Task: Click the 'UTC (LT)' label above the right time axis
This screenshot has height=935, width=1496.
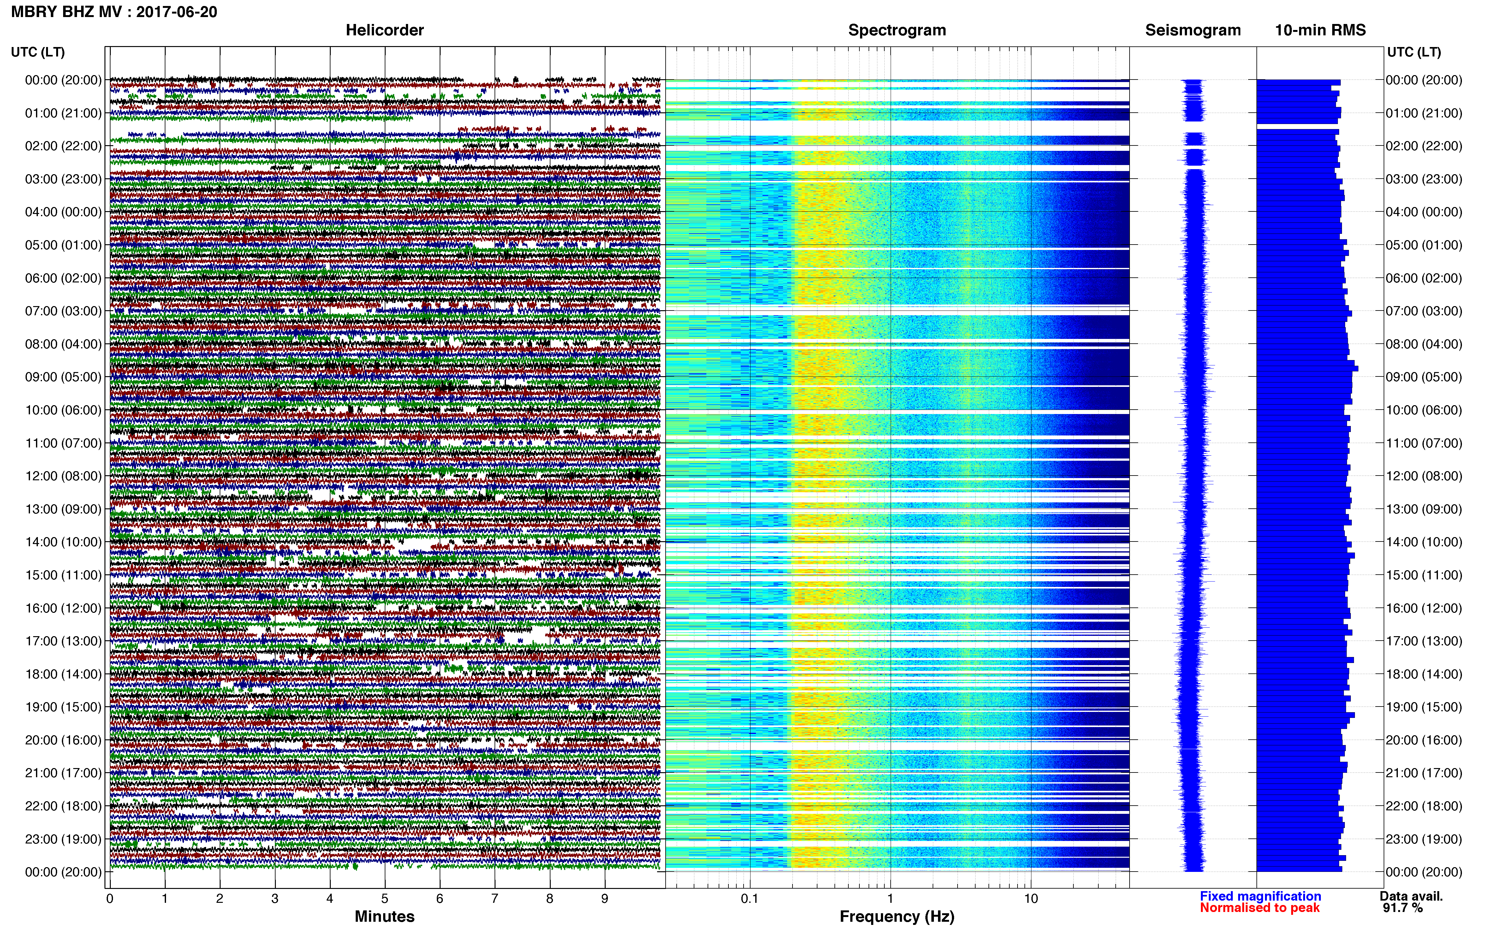Action: click(1414, 52)
